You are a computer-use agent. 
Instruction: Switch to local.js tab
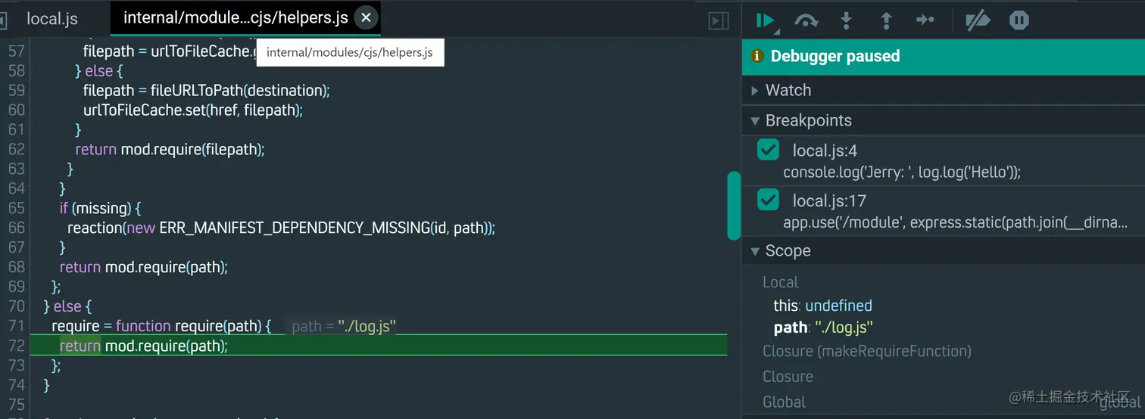pyautogui.click(x=52, y=19)
